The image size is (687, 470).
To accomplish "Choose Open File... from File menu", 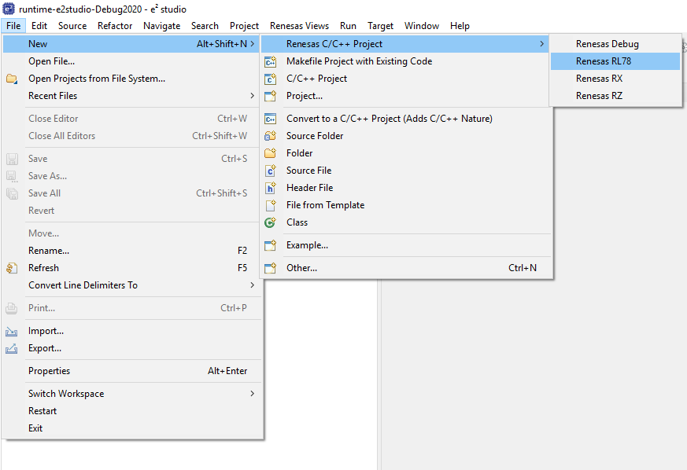I will (x=132, y=61).
